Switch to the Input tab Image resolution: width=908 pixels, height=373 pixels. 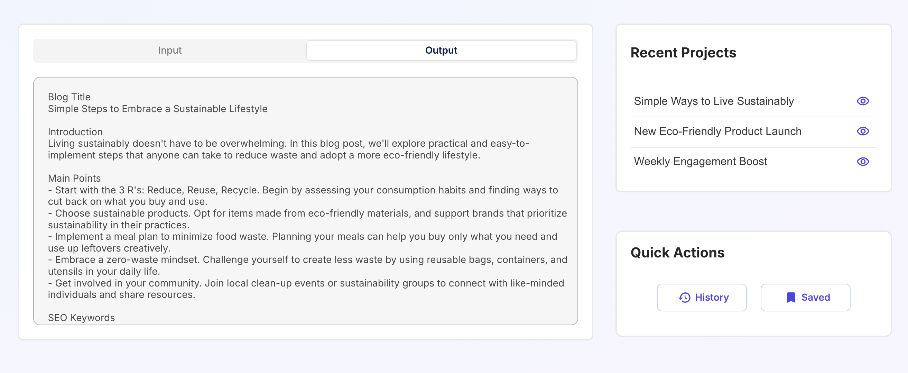[x=169, y=51]
